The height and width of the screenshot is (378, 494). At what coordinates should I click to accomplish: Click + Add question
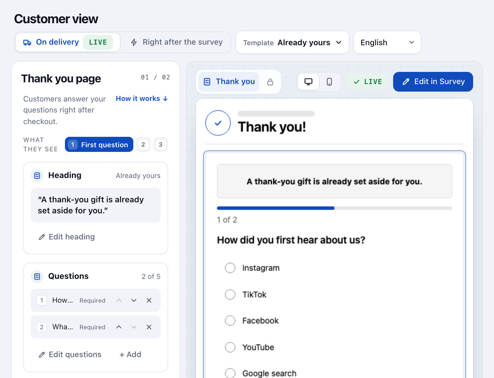coord(130,355)
